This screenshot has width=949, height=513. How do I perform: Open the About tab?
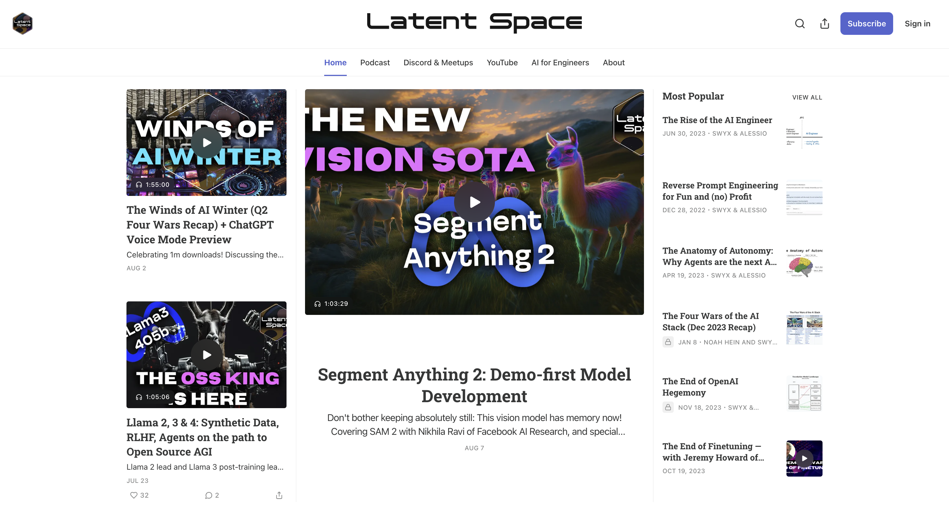(x=614, y=63)
